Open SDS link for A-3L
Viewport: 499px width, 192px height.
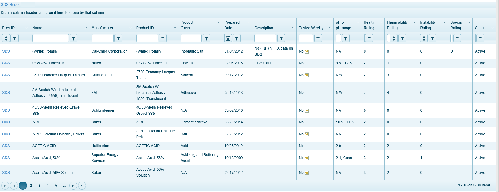pos(6,122)
